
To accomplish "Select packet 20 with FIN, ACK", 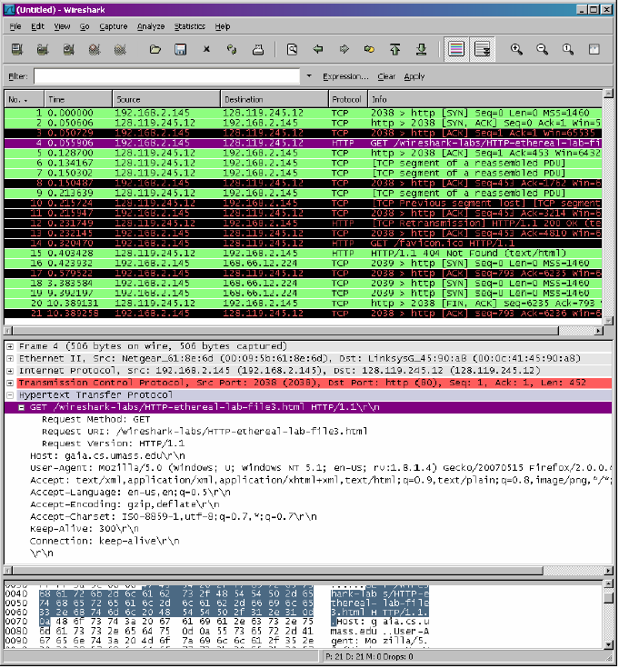I will 304,304.
